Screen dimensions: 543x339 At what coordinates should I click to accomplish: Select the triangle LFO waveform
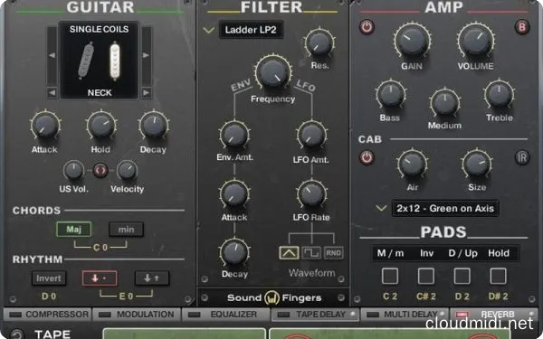290,253
